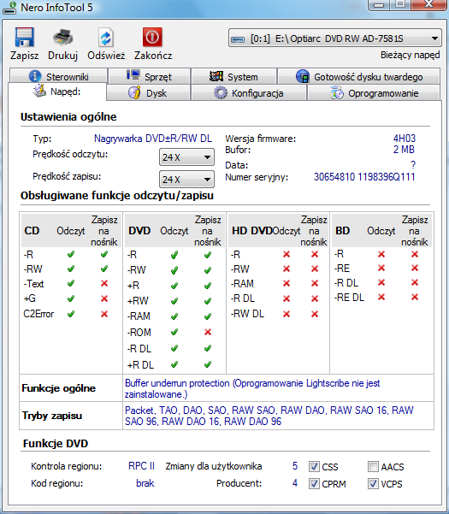Click the Nagrywarka DVD±R/RW DL type text
449x514 pixels.
point(153,139)
